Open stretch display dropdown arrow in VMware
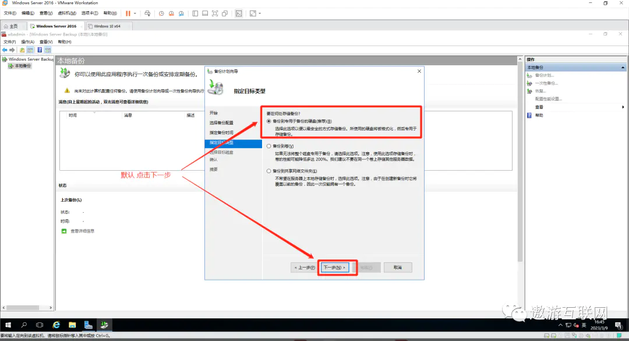629x341 pixels. (x=260, y=13)
